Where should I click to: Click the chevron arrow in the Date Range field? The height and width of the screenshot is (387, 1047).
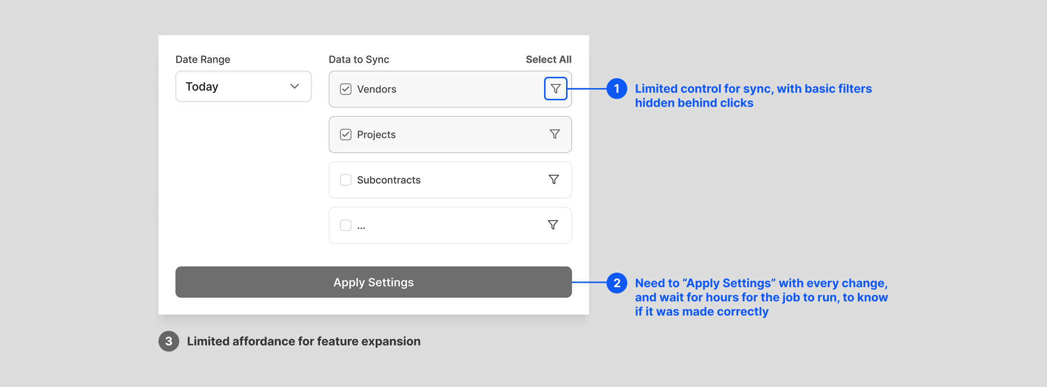[x=295, y=87]
